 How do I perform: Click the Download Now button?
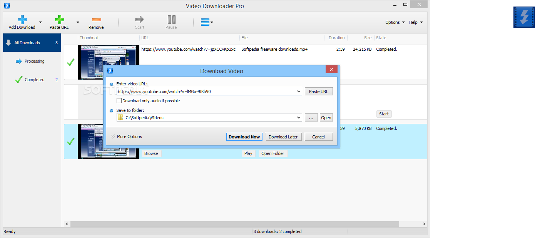point(244,137)
